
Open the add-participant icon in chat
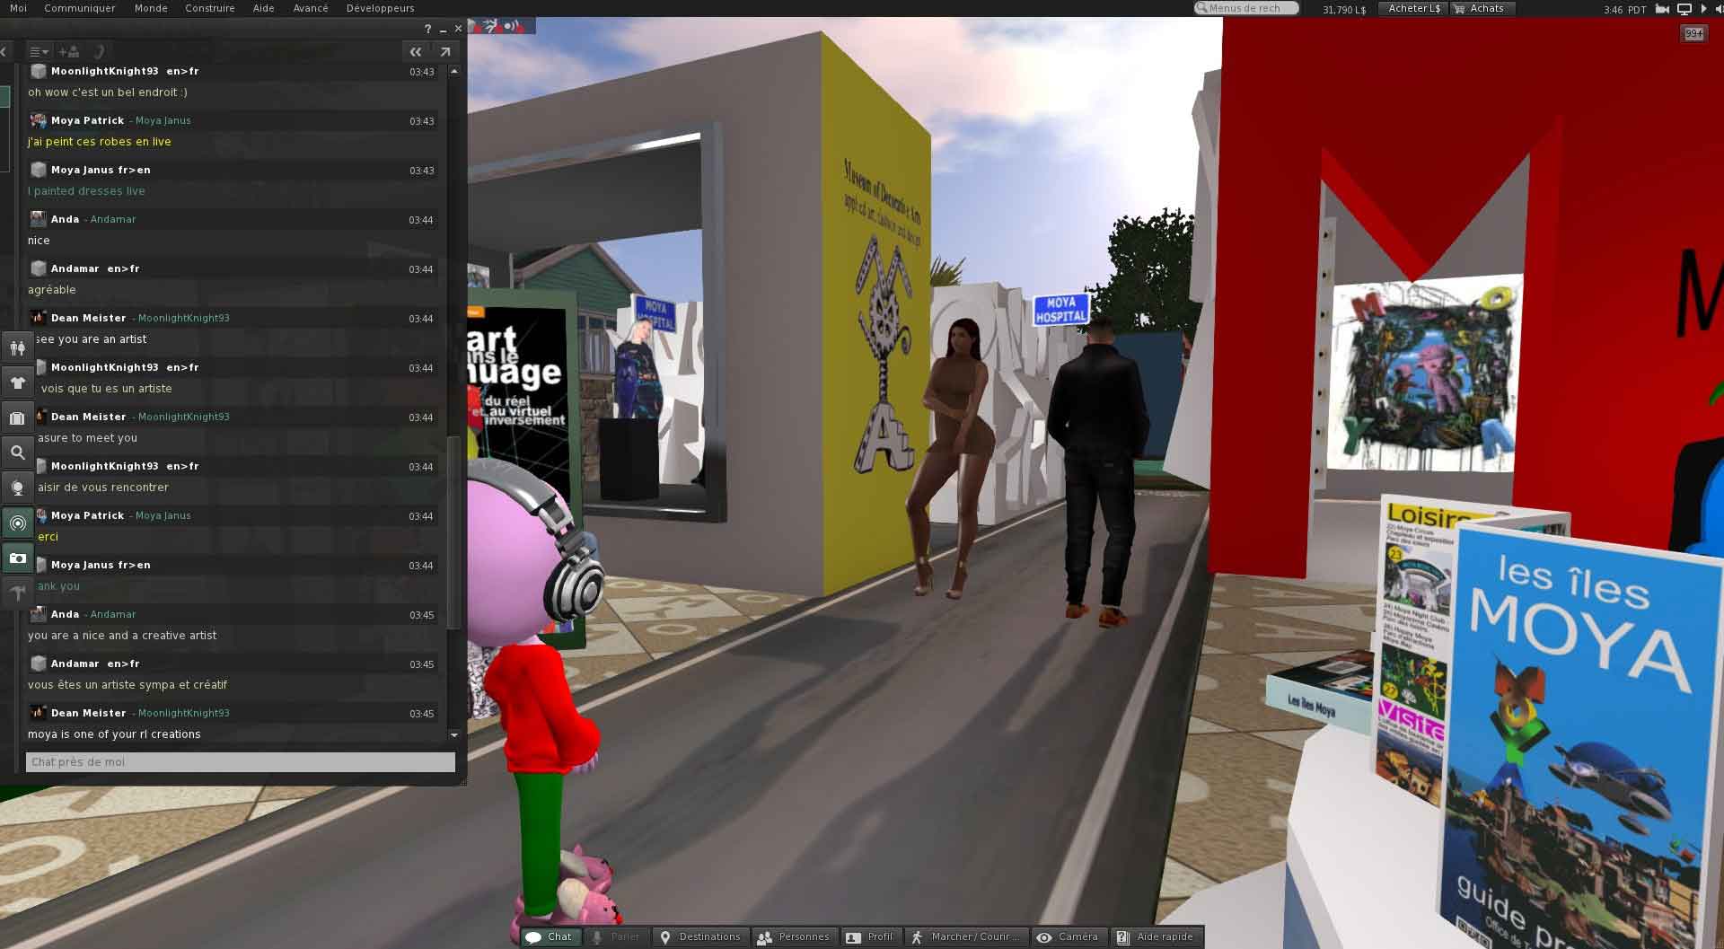68,52
